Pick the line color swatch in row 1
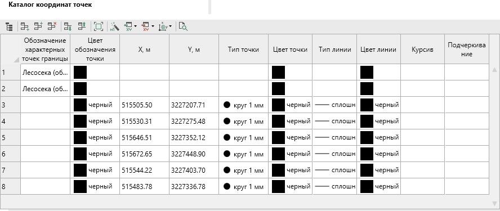500x211 pixels. tap(367, 73)
